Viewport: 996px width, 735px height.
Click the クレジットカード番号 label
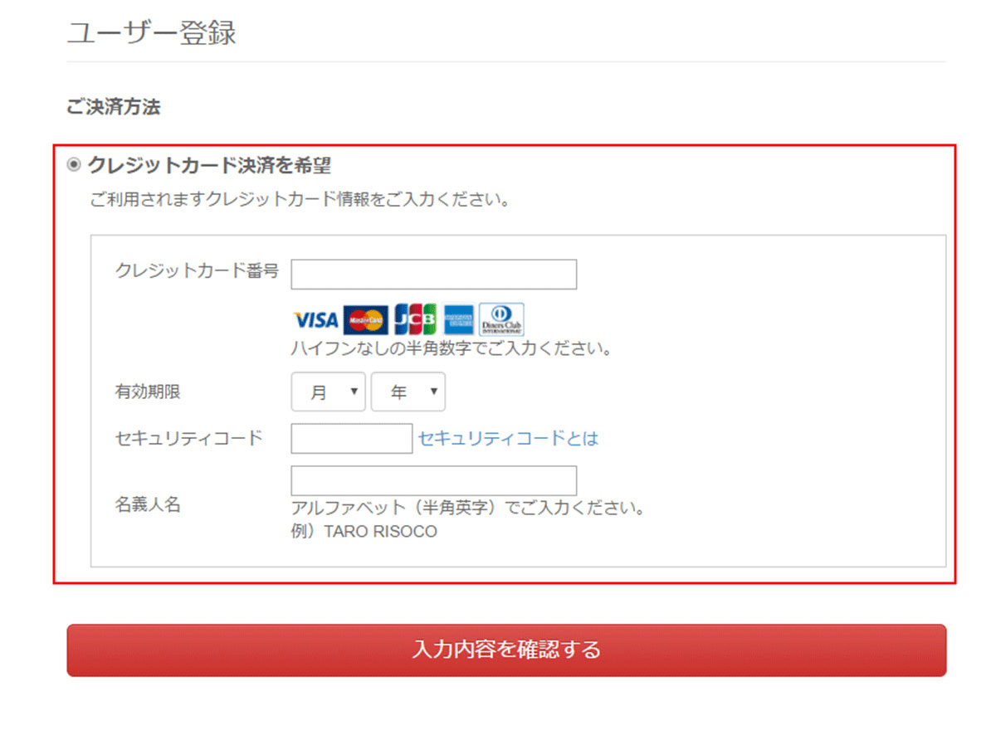click(x=198, y=270)
